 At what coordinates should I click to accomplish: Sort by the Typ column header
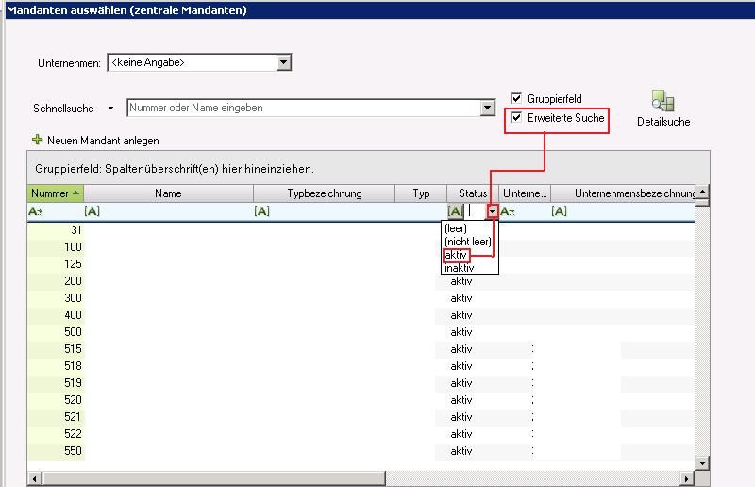pyautogui.click(x=421, y=193)
